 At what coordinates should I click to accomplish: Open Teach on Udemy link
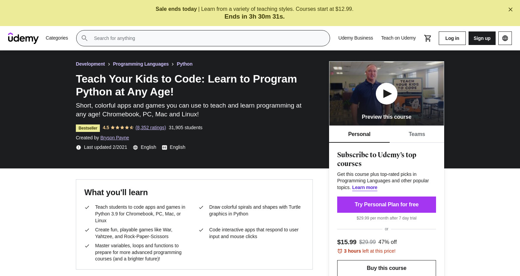[x=398, y=38]
